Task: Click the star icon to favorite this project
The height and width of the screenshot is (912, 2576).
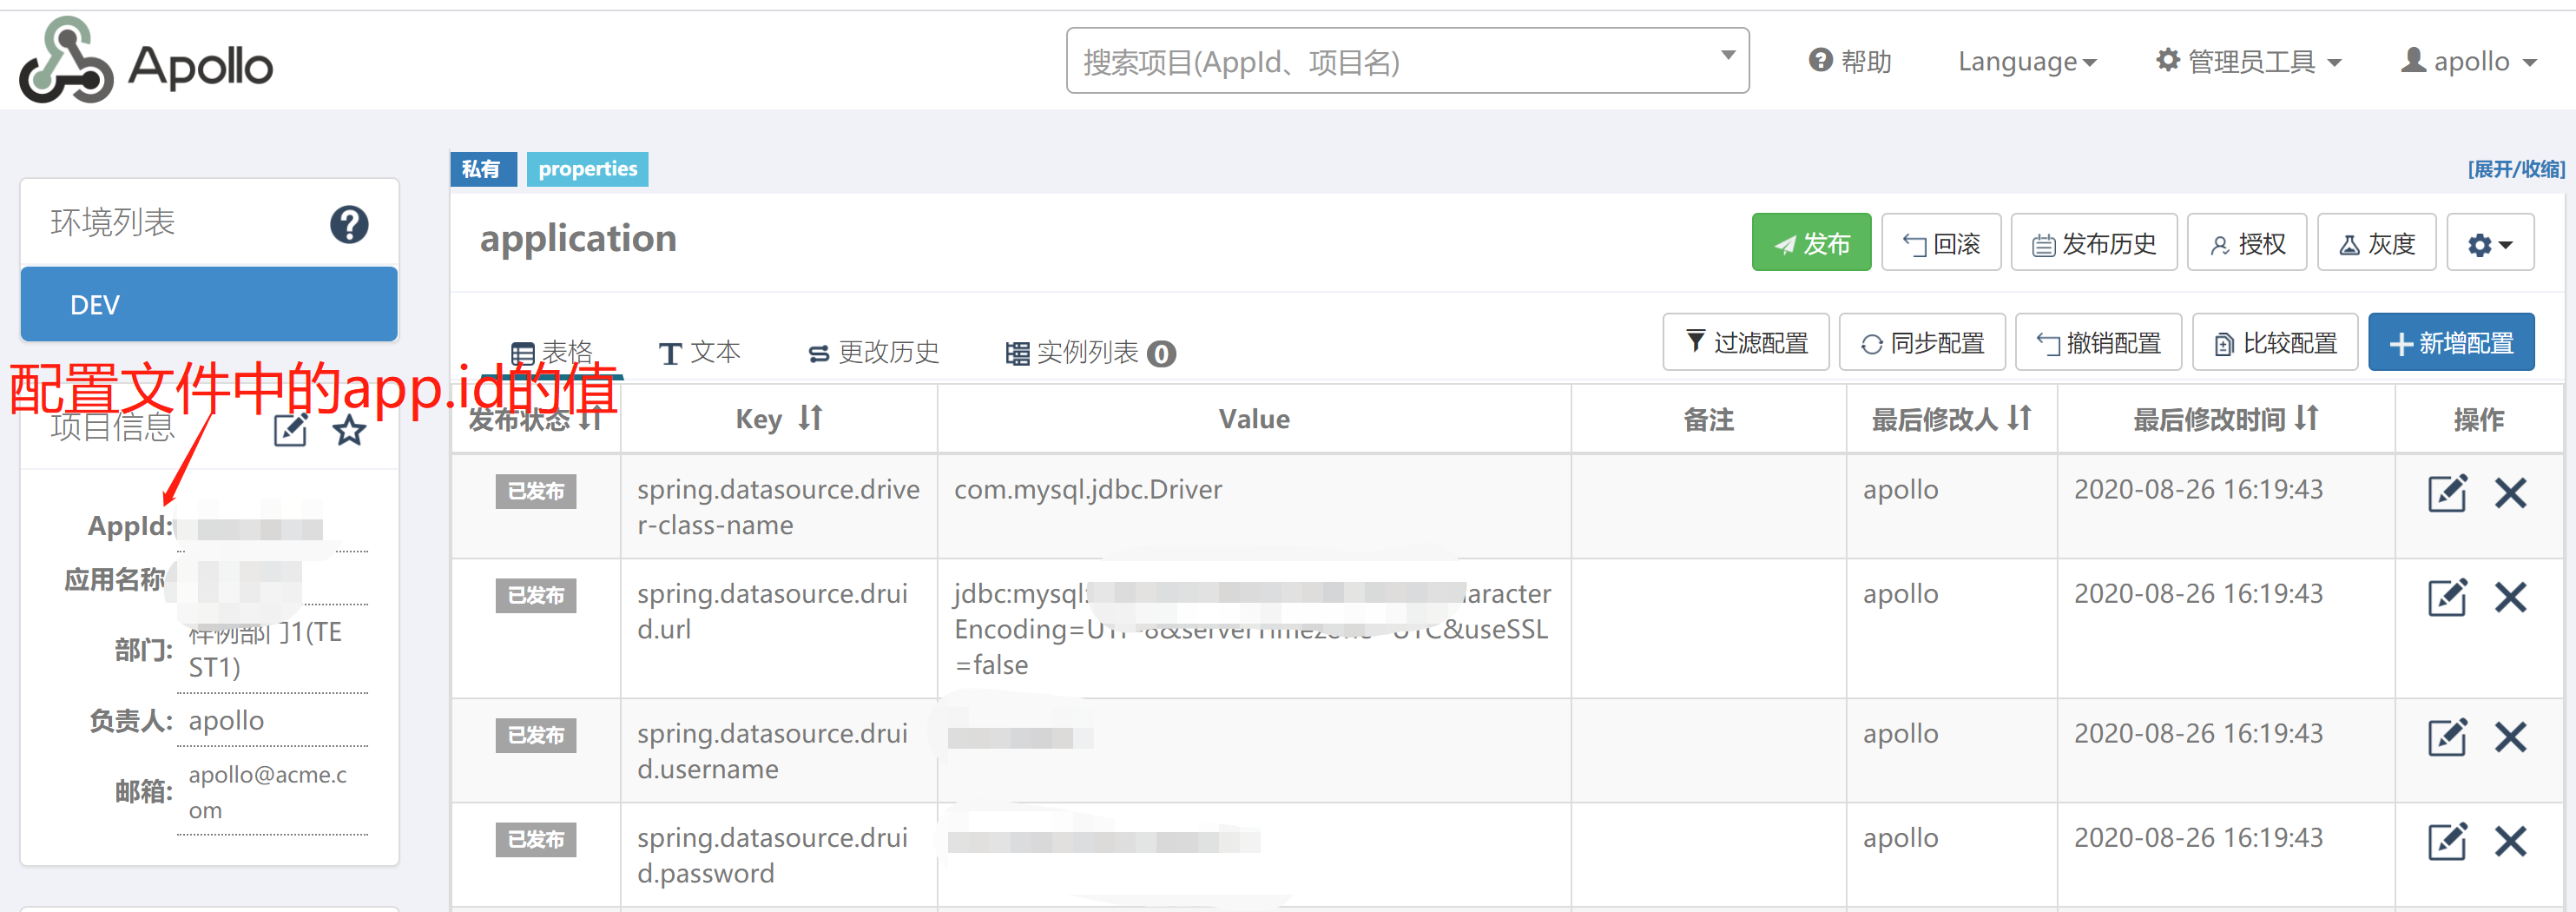Action: pyautogui.click(x=348, y=431)
